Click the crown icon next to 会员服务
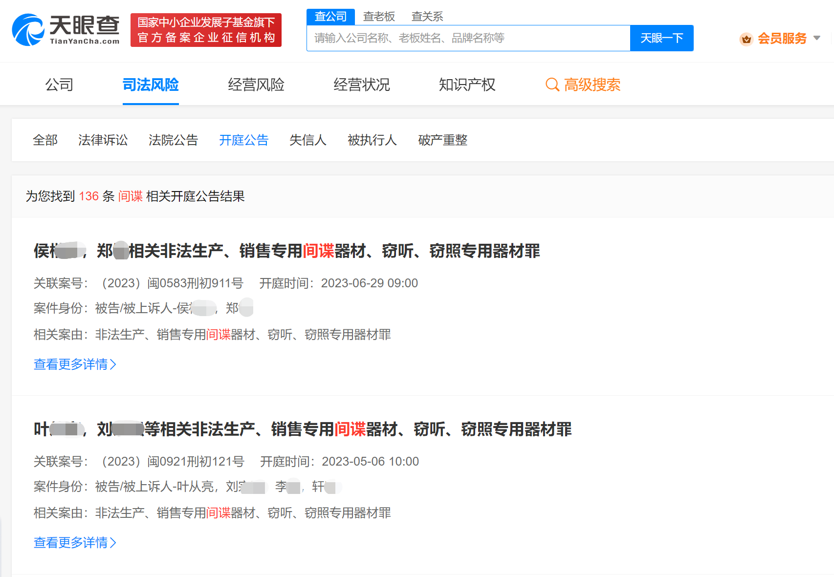Image resolution: width=834 pixels, height=577 pixels. 746,39
